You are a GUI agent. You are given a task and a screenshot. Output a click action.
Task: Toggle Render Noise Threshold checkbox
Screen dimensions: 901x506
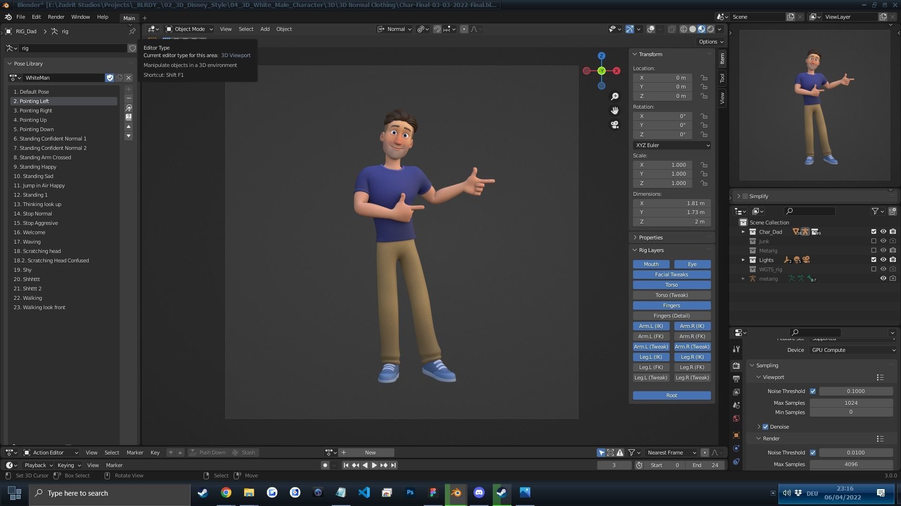pos(813,453)
